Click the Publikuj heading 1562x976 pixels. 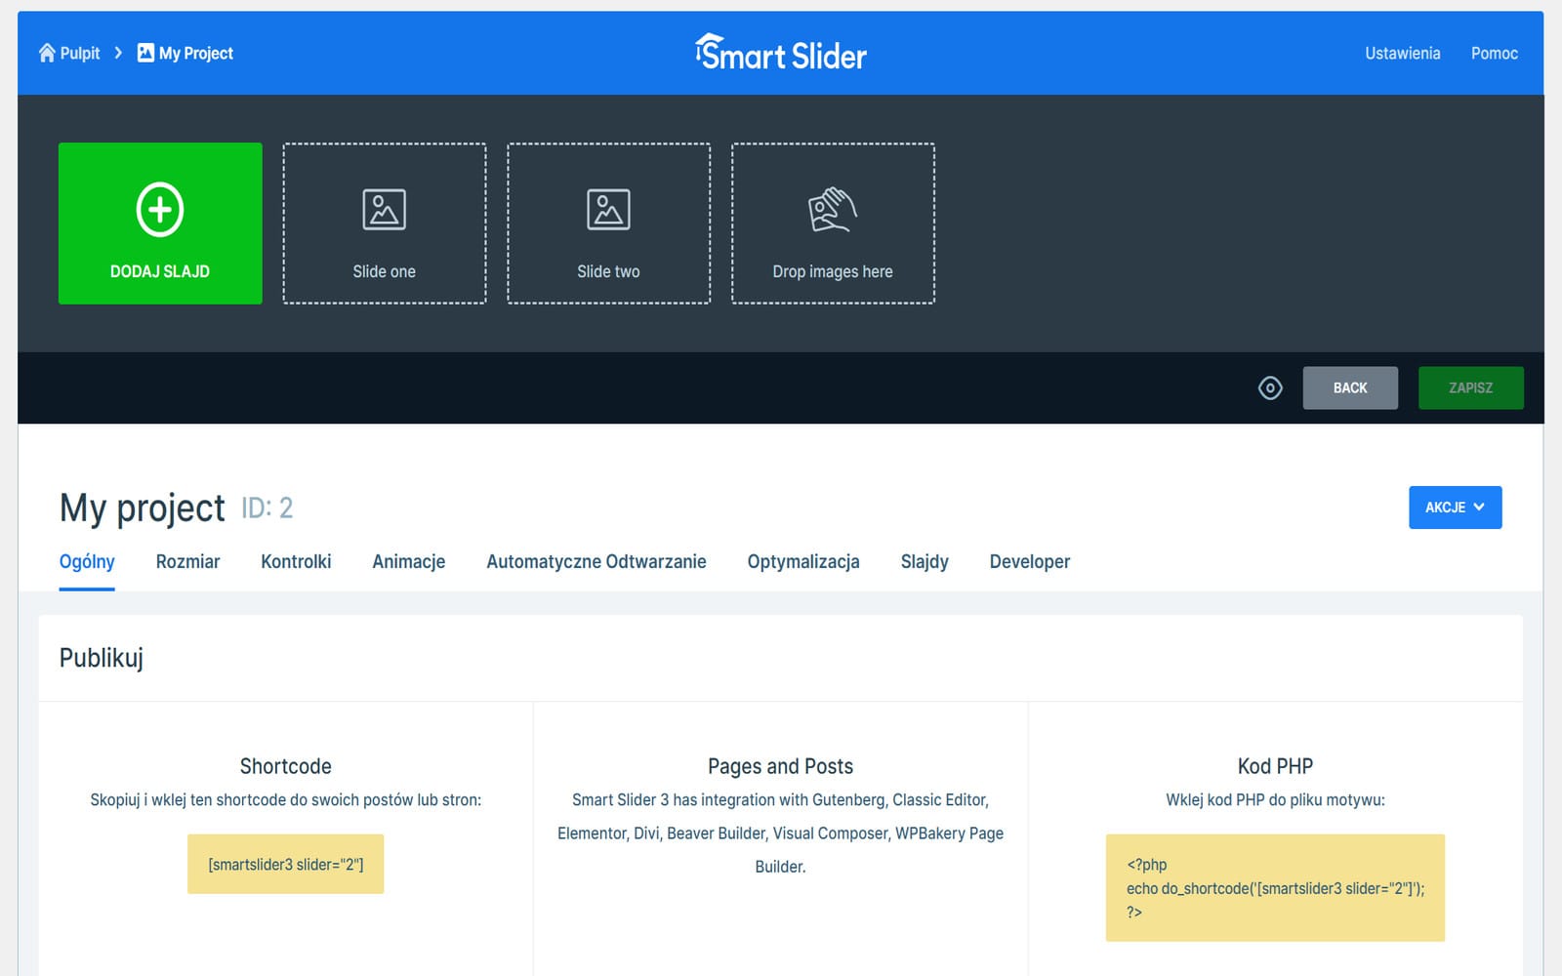coord(102,658)
